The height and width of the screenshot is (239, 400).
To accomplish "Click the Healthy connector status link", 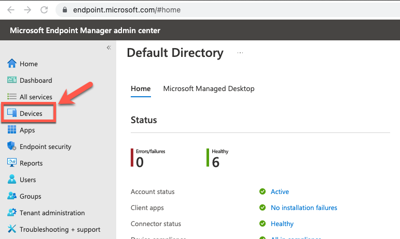I will pyautogui.click(x=282, y=224).
